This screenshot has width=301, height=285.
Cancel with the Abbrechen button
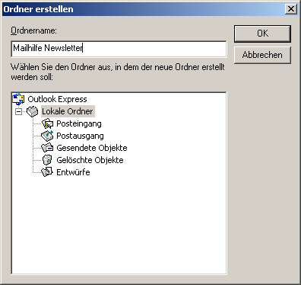(262, 55)
